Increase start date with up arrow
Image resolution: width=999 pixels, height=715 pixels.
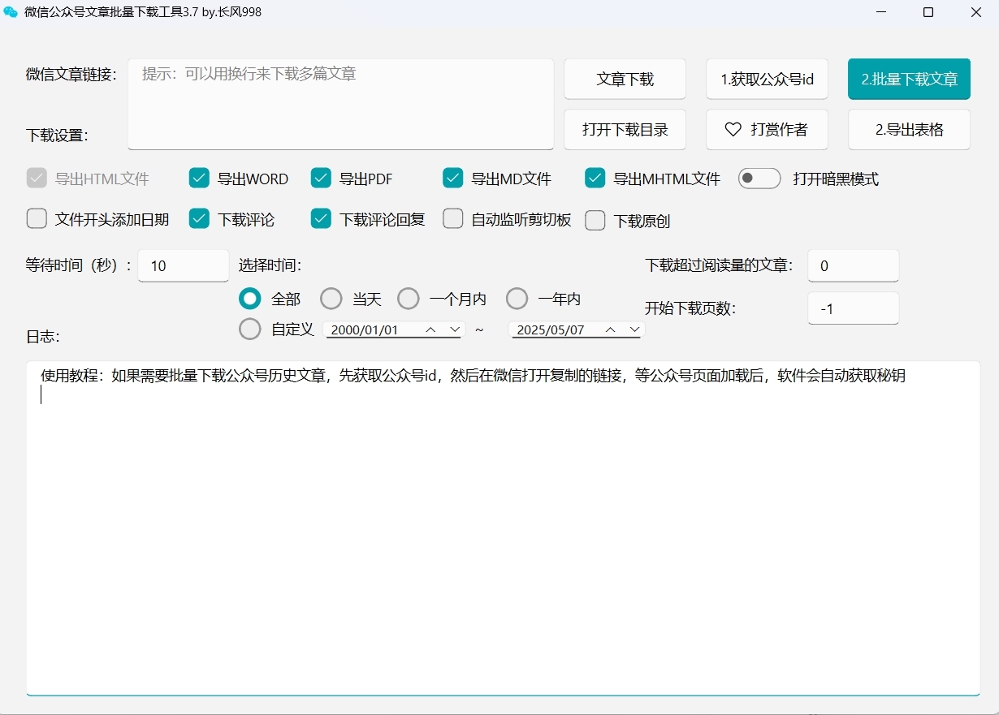tap(431, 330)
